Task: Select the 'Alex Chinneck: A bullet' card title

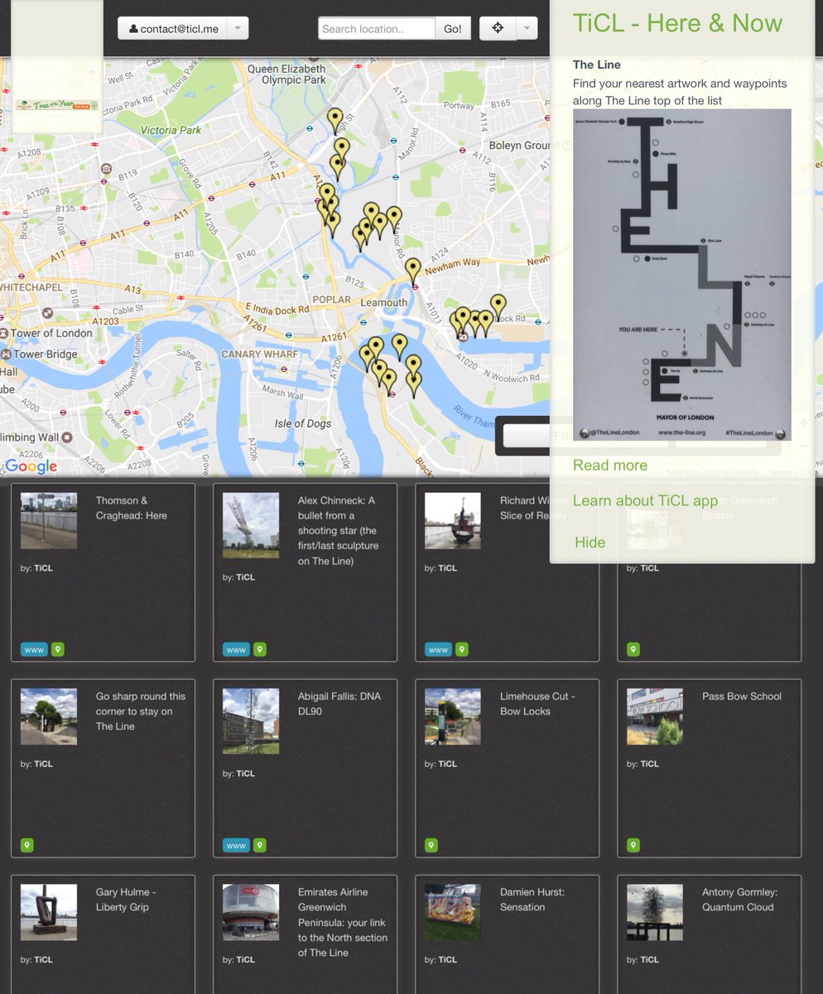Action: tap(339, 531)
